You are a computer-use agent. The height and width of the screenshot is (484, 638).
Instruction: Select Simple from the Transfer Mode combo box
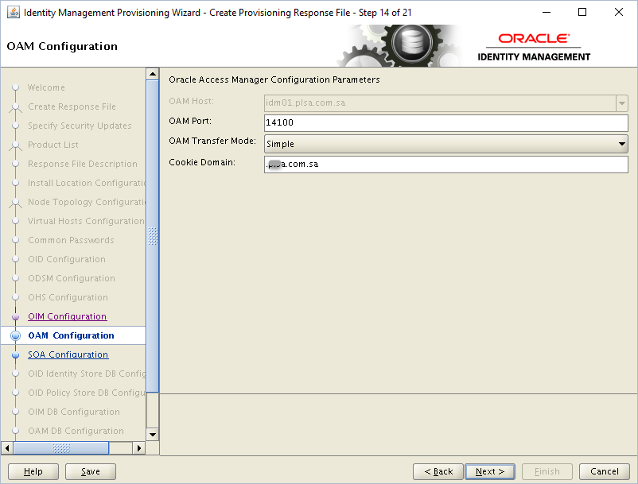445,143
